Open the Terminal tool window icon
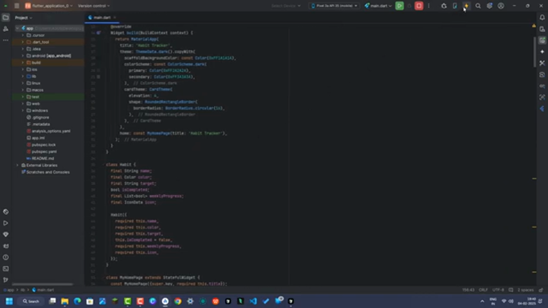548x308 pixels. click(6, 269)
